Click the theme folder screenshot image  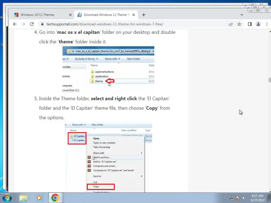pyautogui.click(x=108, y=70)
